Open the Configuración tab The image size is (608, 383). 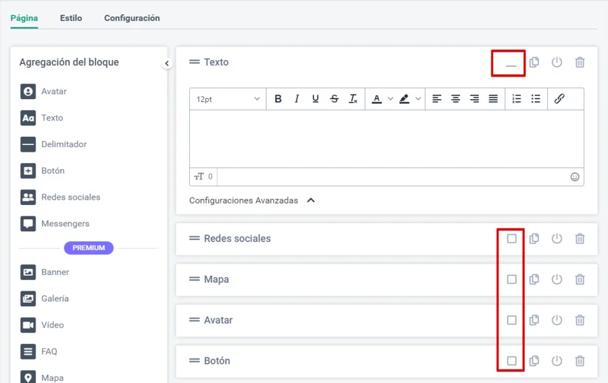132,18
